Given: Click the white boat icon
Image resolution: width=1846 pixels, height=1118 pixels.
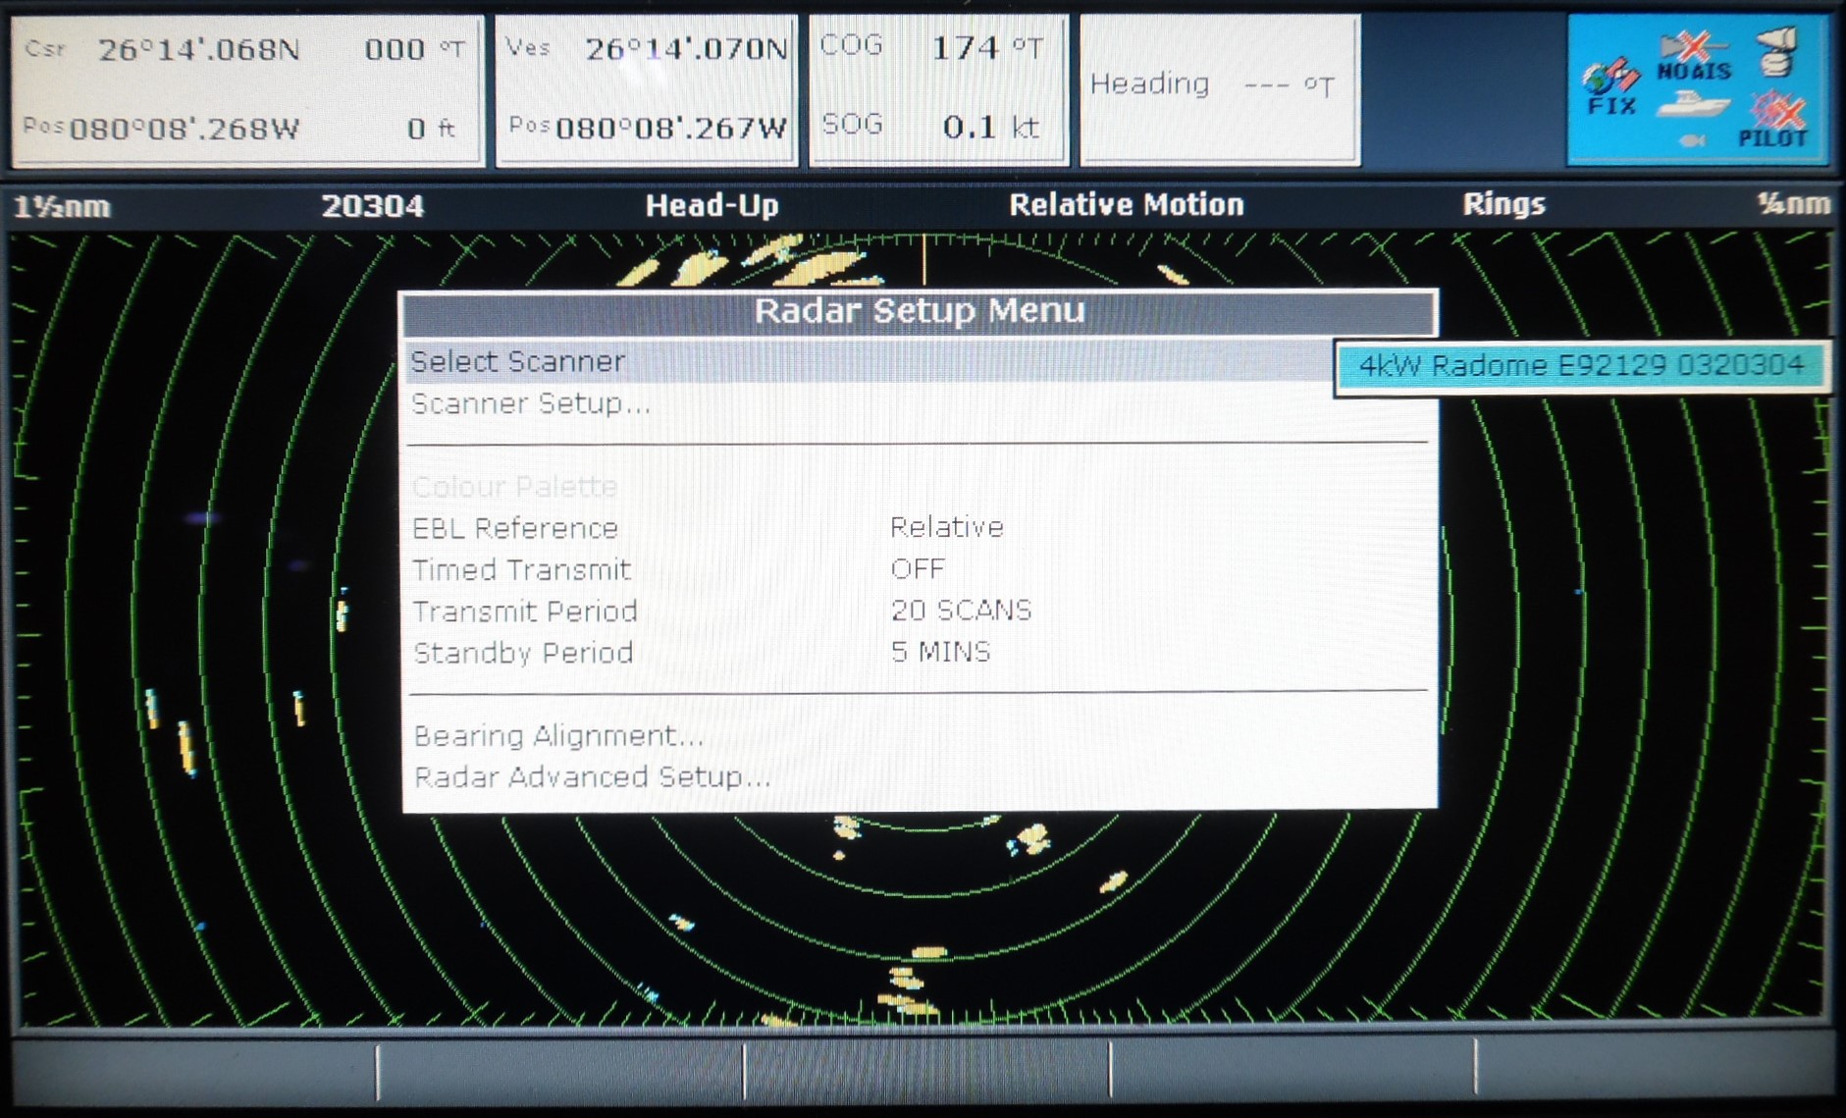Looking at the screenshot, I should [x=1692, y=104].
